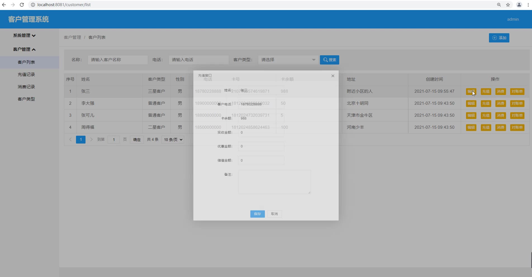Open the 10 条/页 page size dropdown
532x277 pixels.
coord(173,139)
